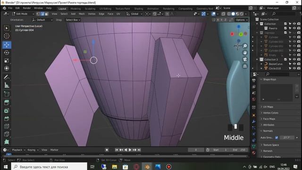The image size is (302, 170).
Task: Toggle the camera view icon
Action: 245,59
